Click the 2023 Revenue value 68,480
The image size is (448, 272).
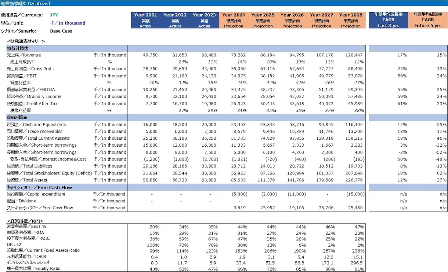pyautogui.click(x=210, y=55)
